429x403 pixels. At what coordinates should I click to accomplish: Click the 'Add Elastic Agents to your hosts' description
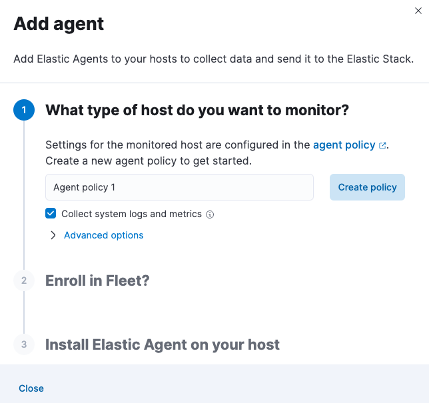click(214, 59)
